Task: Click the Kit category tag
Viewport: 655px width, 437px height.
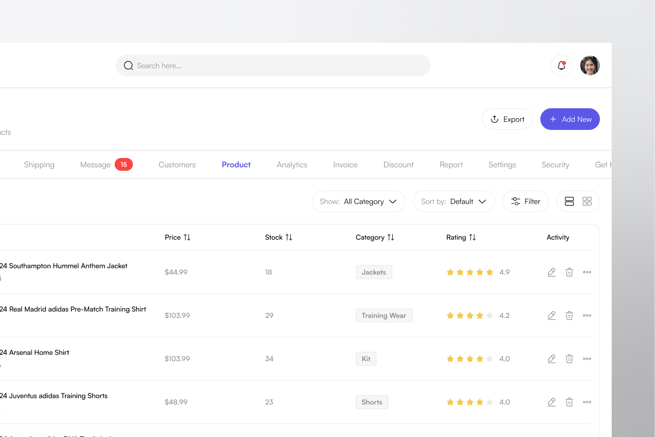Action: 366,359
